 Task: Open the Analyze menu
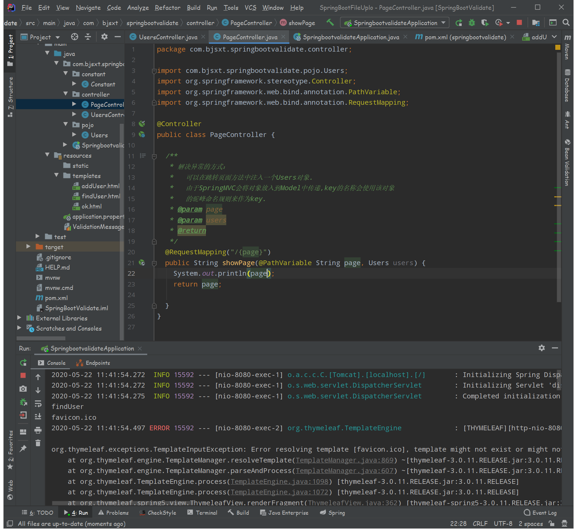pyautogui.click(x=138, y=7)
